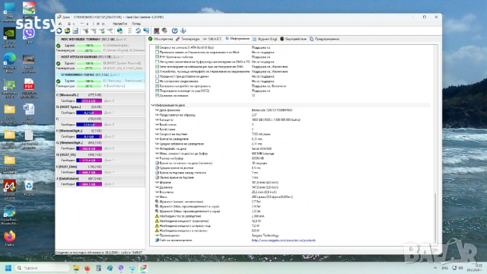The image size is (487, 274).
Task: Click the globe icon in the toolbar
Action: tap(119, 30)
